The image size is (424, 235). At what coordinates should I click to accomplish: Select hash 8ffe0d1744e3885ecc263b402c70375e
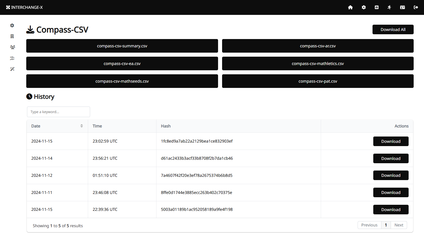pos(197,192)
